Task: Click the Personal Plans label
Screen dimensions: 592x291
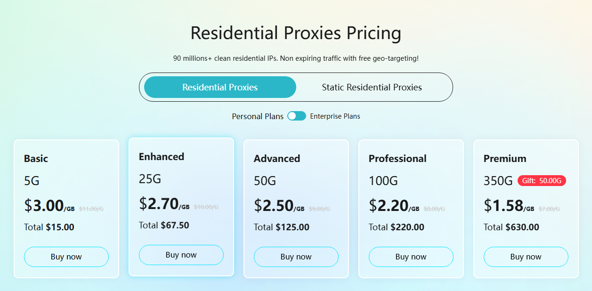Action: [258, 116]
